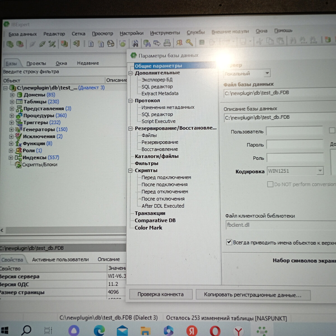Viewport: 336px width, 336px height.
Task: Open User Manager people icon
Action: (x=179, y=43)
